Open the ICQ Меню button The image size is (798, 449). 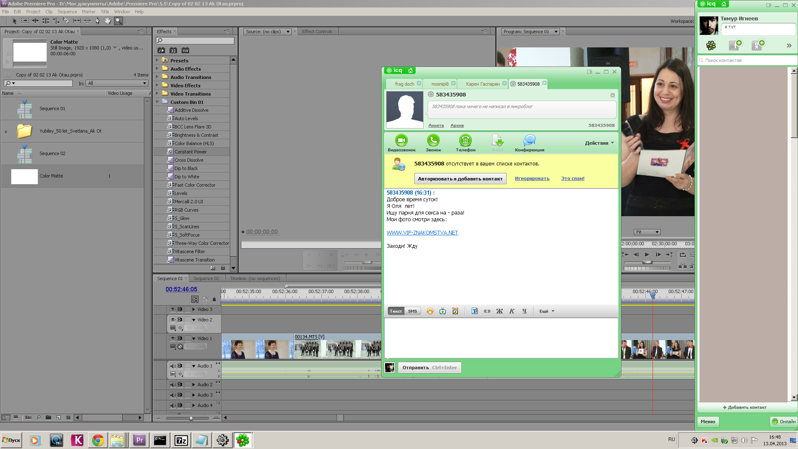(x=708, y=422)
